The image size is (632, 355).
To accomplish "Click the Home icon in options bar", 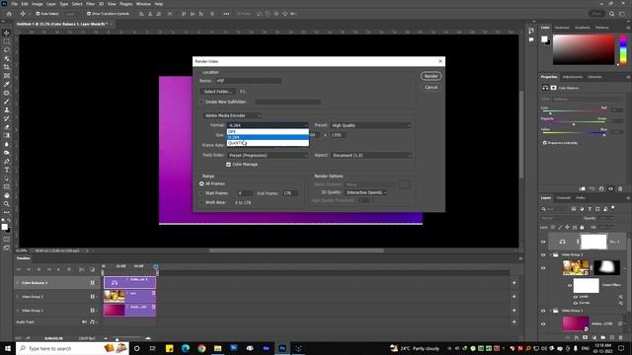I will pyautogui.click(x=9, y=14).
